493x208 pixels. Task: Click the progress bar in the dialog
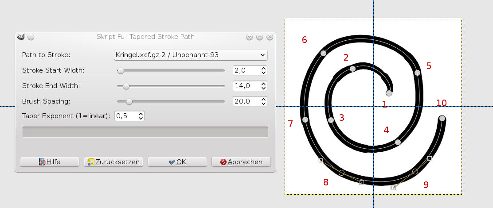[145, 132]
